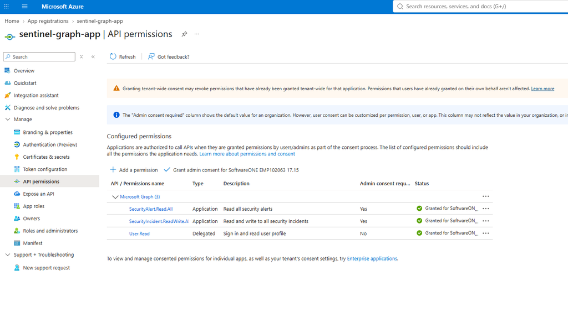
Task: Open the Azure app launcher grid icon
Action: click(x=6, y=7)
